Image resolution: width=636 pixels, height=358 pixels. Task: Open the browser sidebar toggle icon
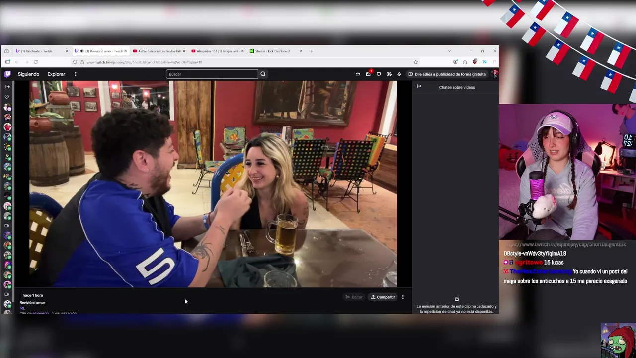click(7, 62)
